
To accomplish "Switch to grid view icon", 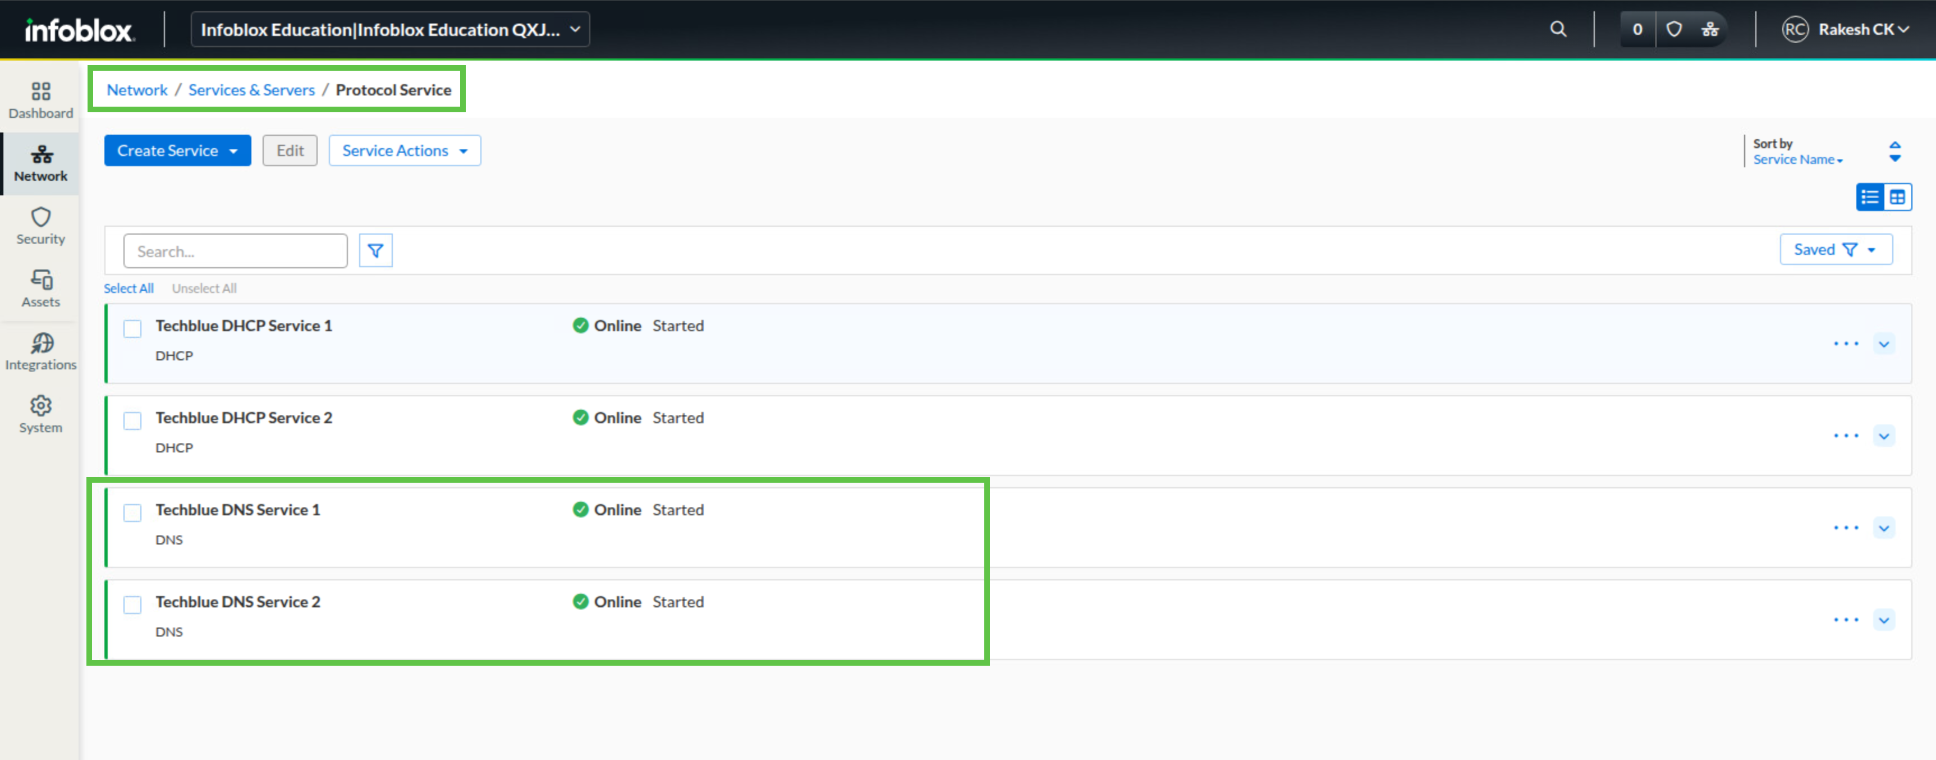I will (1898, 197).
